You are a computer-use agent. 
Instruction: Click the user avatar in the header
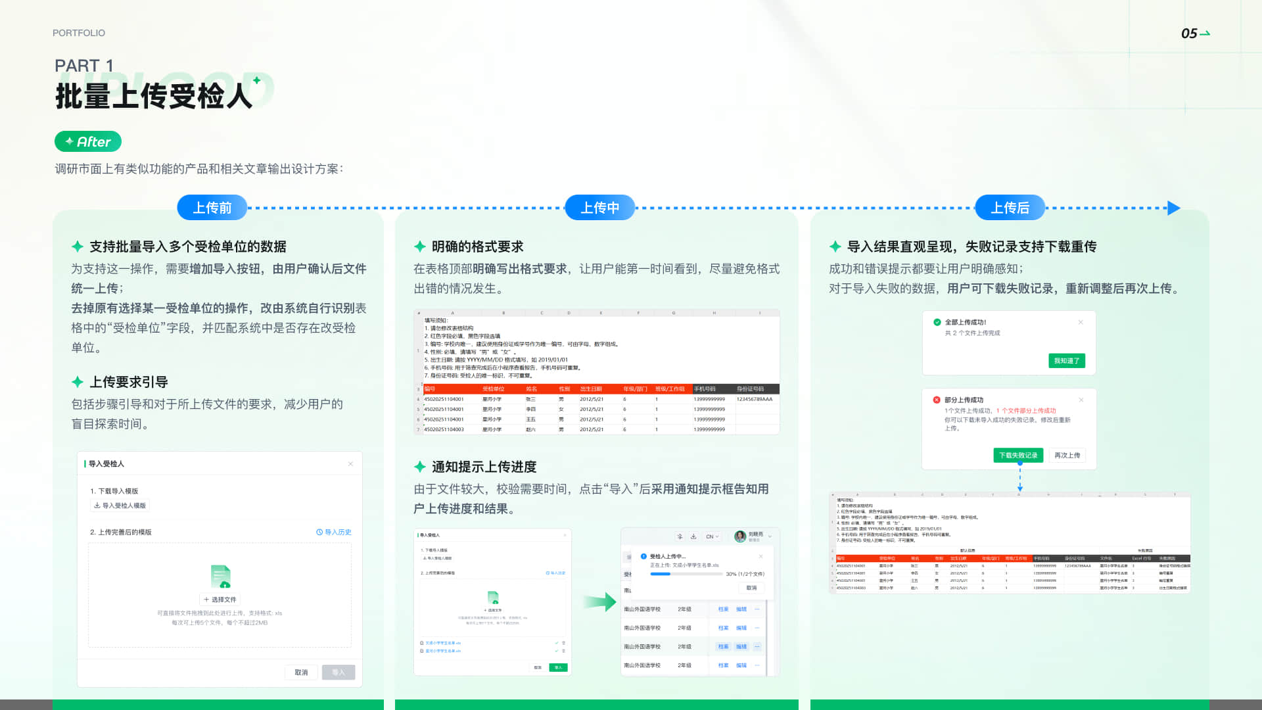pos(740,536)
